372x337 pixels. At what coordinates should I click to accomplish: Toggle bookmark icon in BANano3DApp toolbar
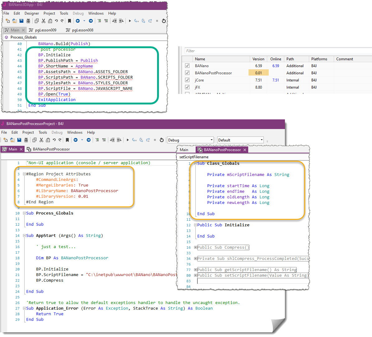[69, 21]
